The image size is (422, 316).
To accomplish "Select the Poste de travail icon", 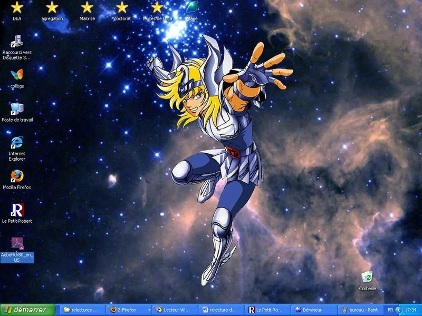I will [x=17, y=109].
